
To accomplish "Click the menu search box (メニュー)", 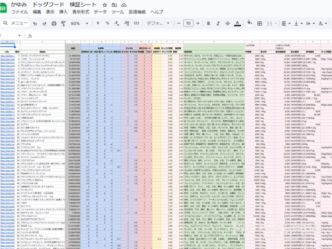I will pos(15,23).
